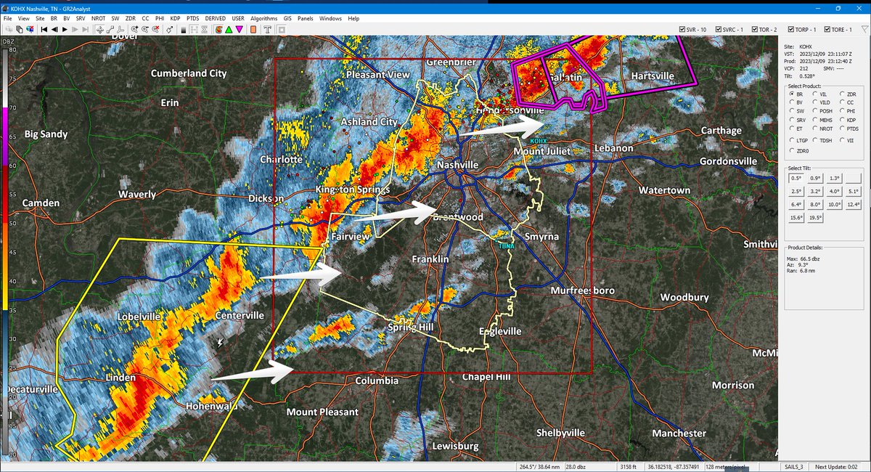Switch to the CC product radio button
This screenshot has height=472, width=871.
(x=842, y=102)
